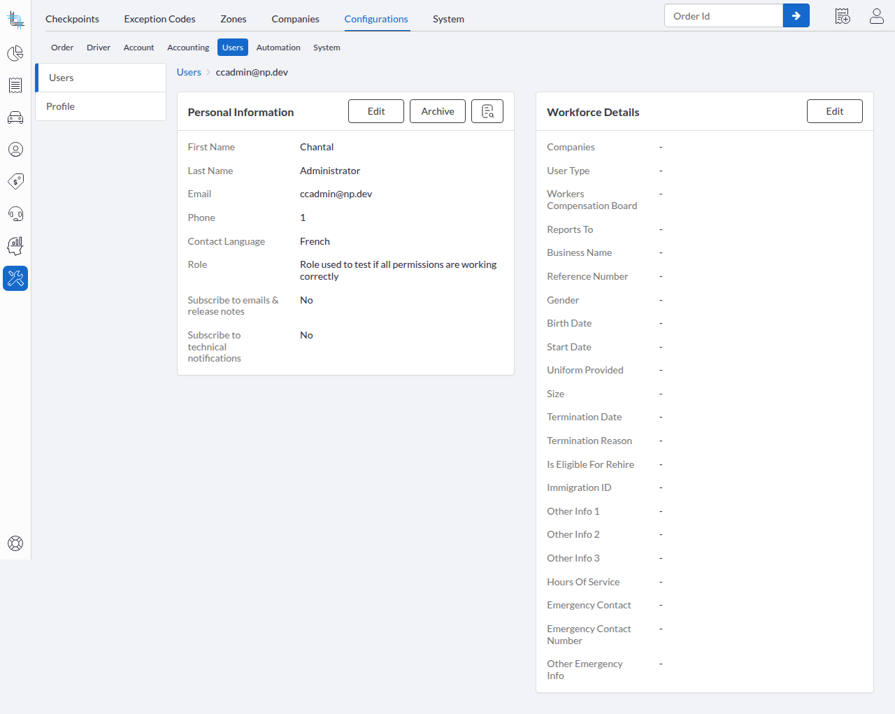Click the Archive button
Screen dimensions: 895x714
[438, 111]
